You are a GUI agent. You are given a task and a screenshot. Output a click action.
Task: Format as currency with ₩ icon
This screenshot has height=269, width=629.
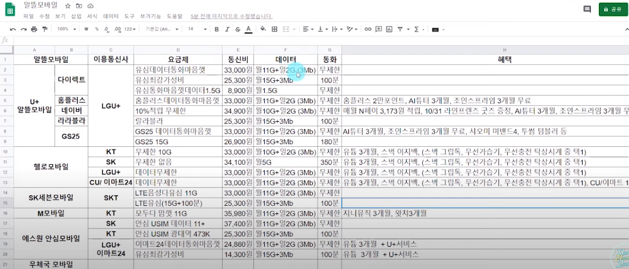[x=86, y=29]
